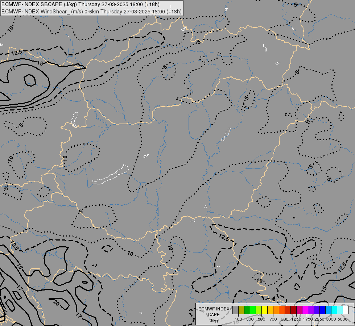Click the CAPE word in the legend
355x326 pixels.
pyautogui.click(x=214, y=315)
